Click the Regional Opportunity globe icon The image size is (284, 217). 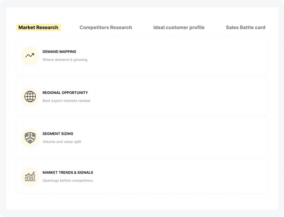(x=30, y=96)
